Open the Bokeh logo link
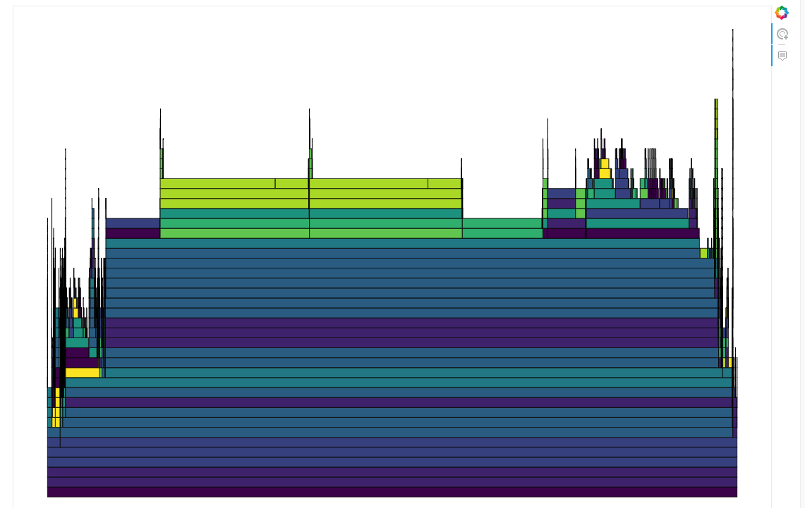The width and height of the screenshot is (805, 508). point(782,13)
